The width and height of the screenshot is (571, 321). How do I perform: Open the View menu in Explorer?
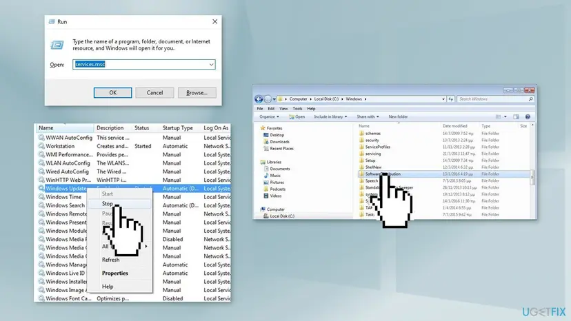pyautogui.click(x=283, y=108)
